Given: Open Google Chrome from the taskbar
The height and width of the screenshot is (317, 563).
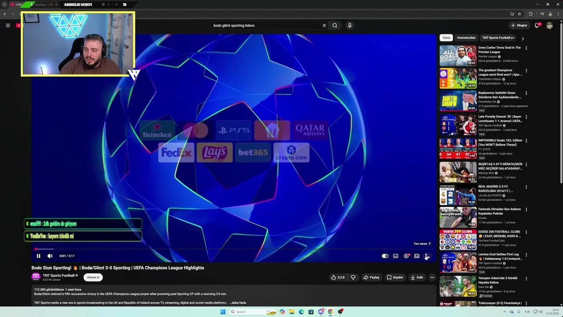Looking at the screenshot, I should (x=330, y=312).
